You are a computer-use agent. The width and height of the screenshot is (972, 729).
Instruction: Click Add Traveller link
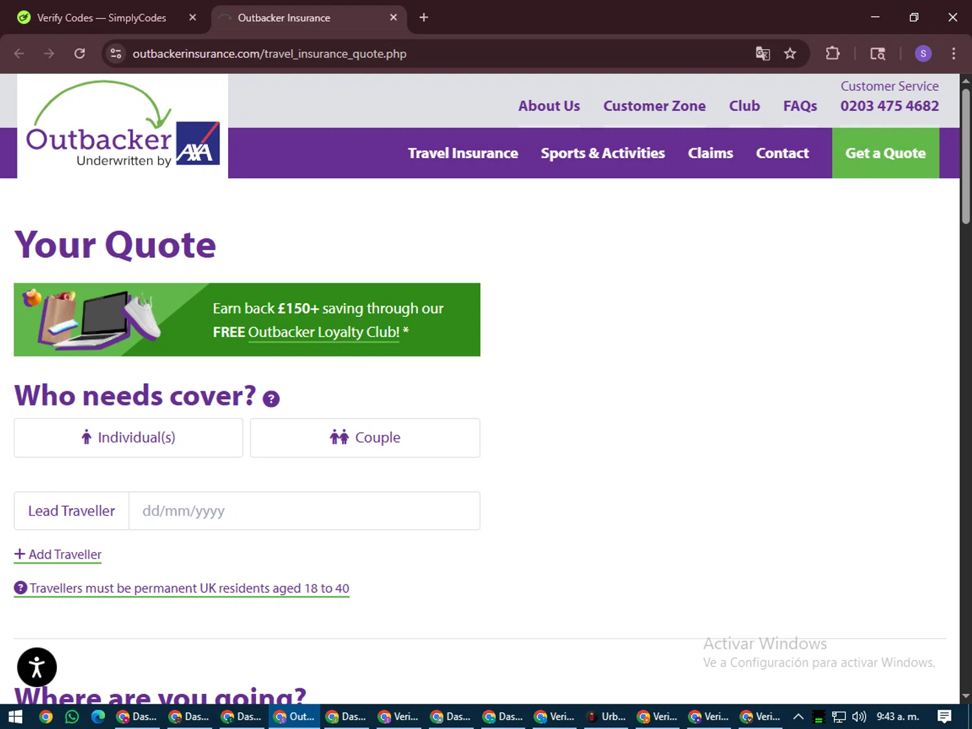point(58,555)
